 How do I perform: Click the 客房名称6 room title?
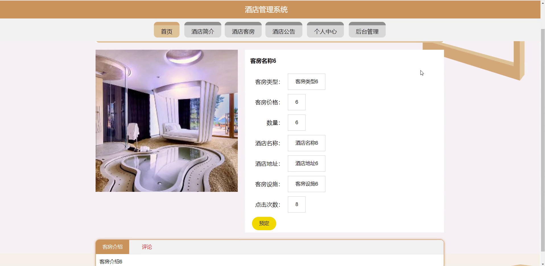click(x=263, y=61)
